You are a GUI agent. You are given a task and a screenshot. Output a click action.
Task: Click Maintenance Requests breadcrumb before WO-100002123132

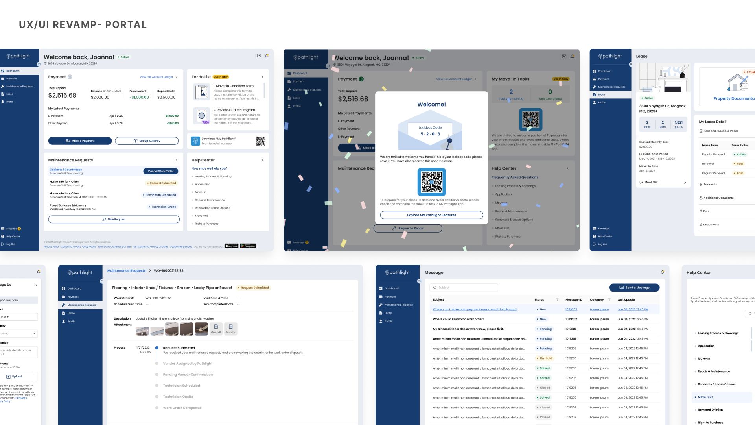(x=126, y=271)
